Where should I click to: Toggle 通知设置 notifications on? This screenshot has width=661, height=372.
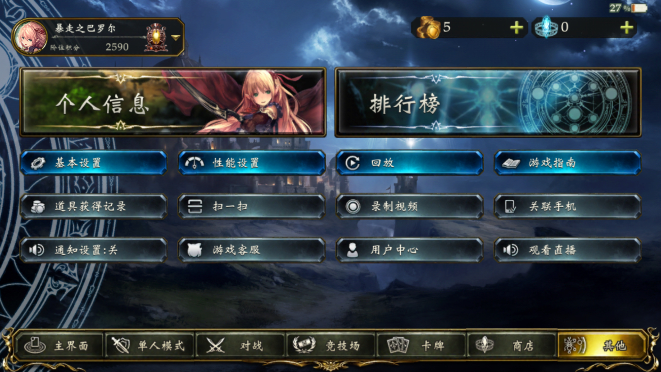point(94,250)
